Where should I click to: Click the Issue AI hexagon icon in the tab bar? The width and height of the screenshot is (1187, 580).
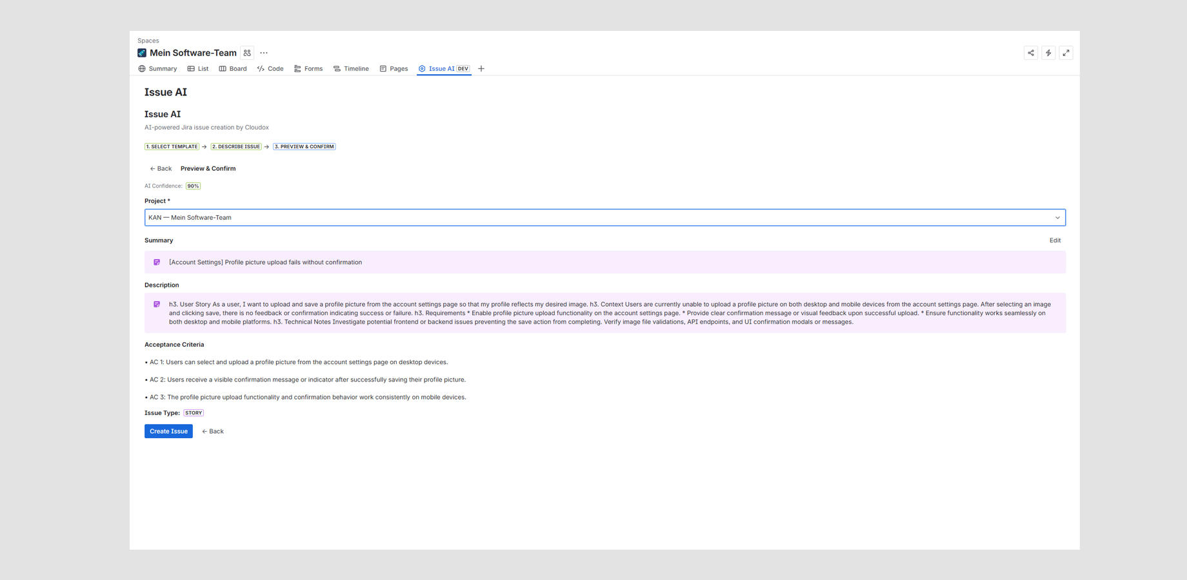pos(422,68)
